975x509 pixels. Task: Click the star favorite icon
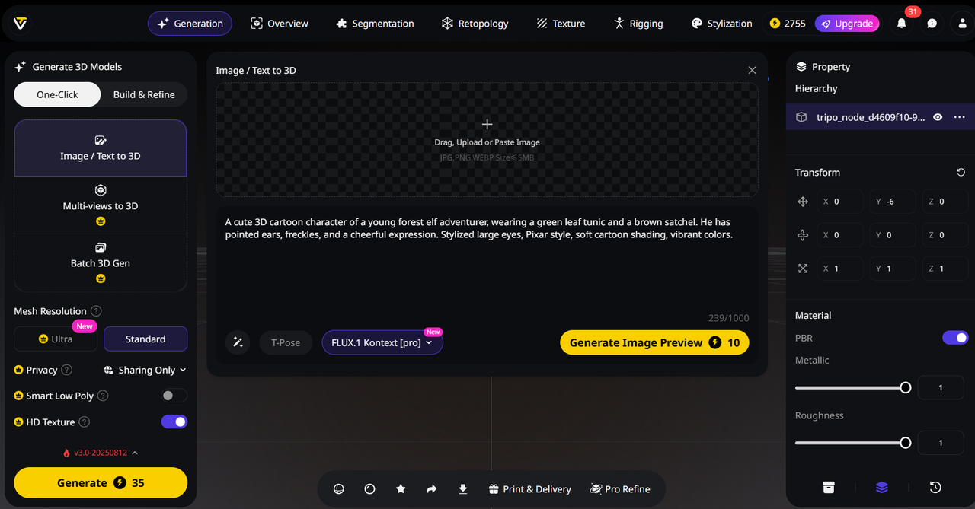tap(401, 488)
